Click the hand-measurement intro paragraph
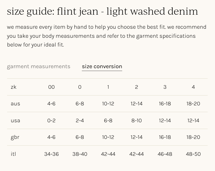Screen dimensions: 215x171 (107, 36)
